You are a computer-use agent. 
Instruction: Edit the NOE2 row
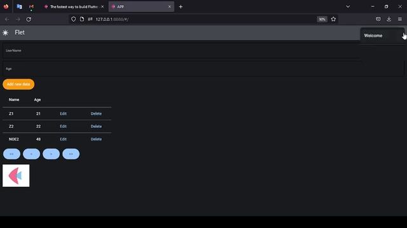coord(63,139)
